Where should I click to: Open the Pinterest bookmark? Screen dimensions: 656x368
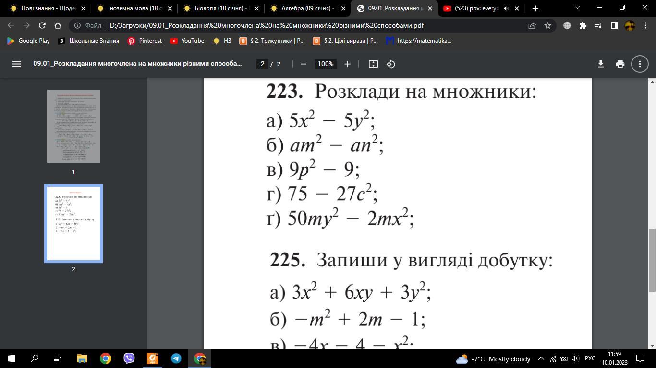pos(145,41)
